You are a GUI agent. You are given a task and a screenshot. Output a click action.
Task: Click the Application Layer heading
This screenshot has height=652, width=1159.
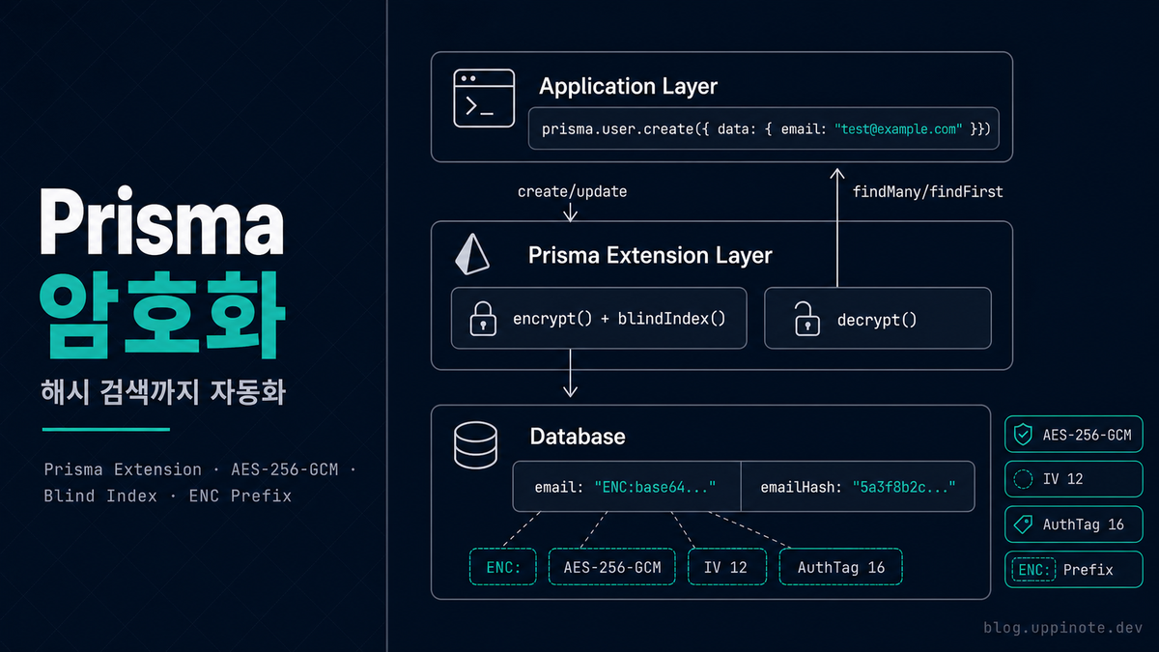click(x=629, y=87)
